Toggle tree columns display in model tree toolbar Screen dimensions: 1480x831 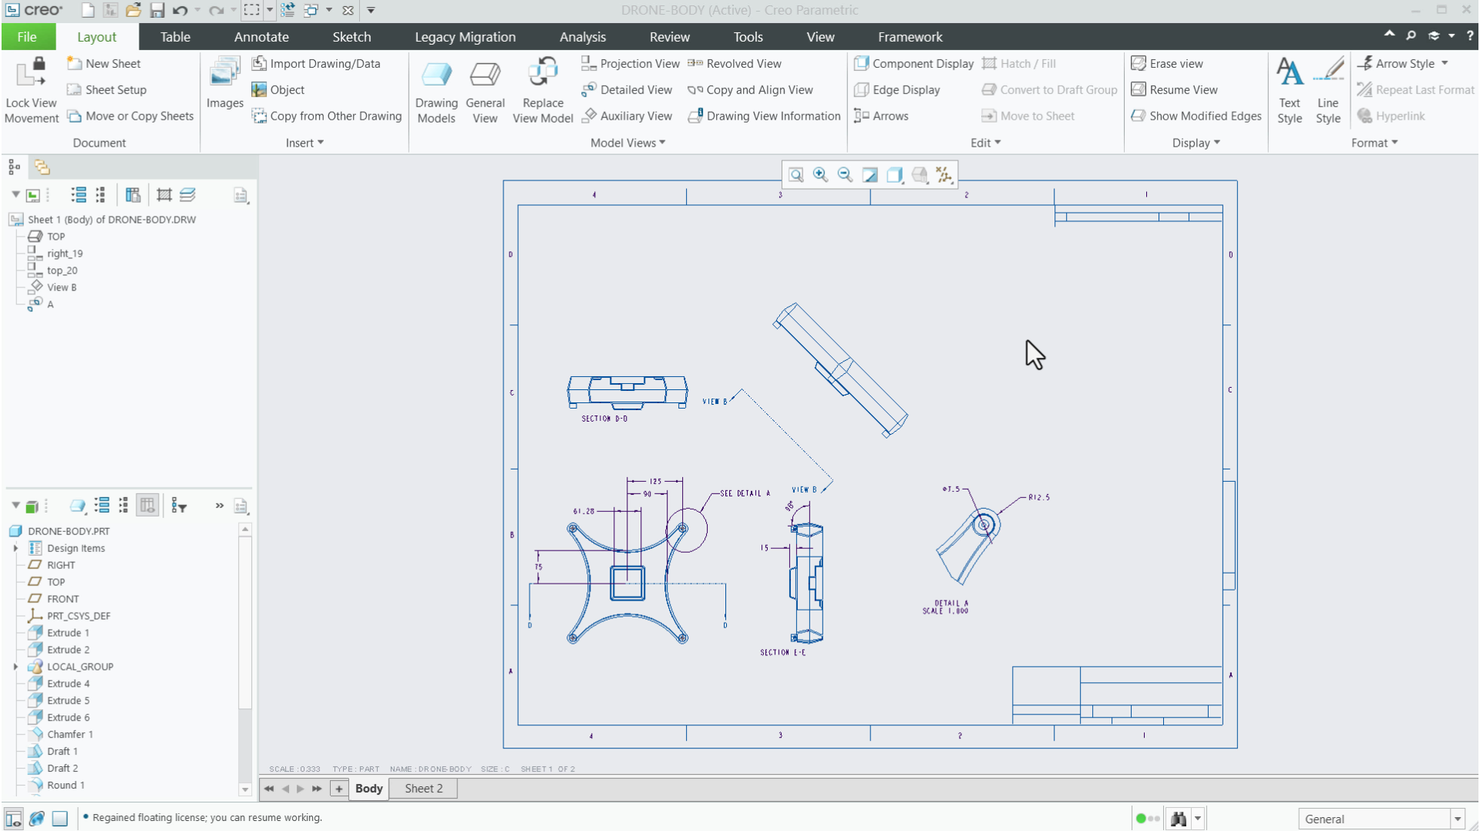click(x=147, y=506)
